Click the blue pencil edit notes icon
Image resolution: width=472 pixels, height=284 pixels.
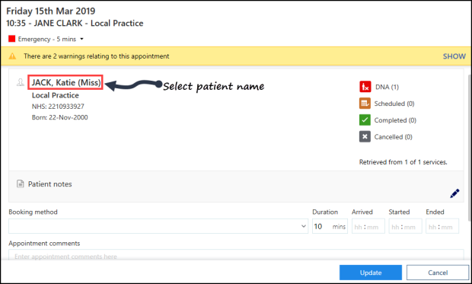click(x=454, y=193)
